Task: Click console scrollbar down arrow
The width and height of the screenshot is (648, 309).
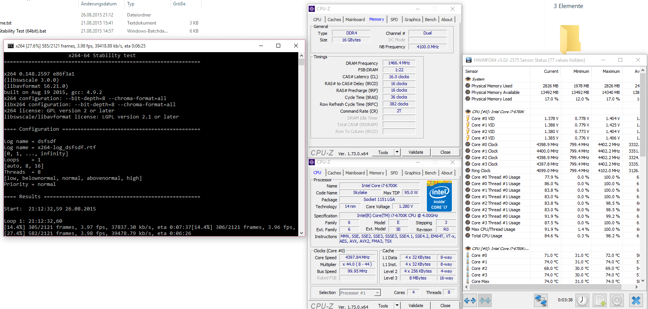Action: (x=301, y=233)
